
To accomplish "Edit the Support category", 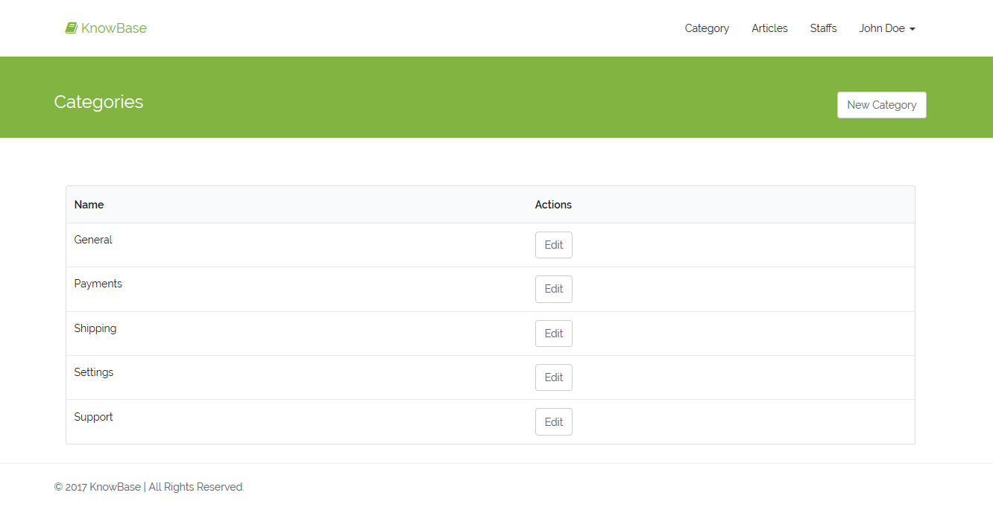I will coord(553,421).
